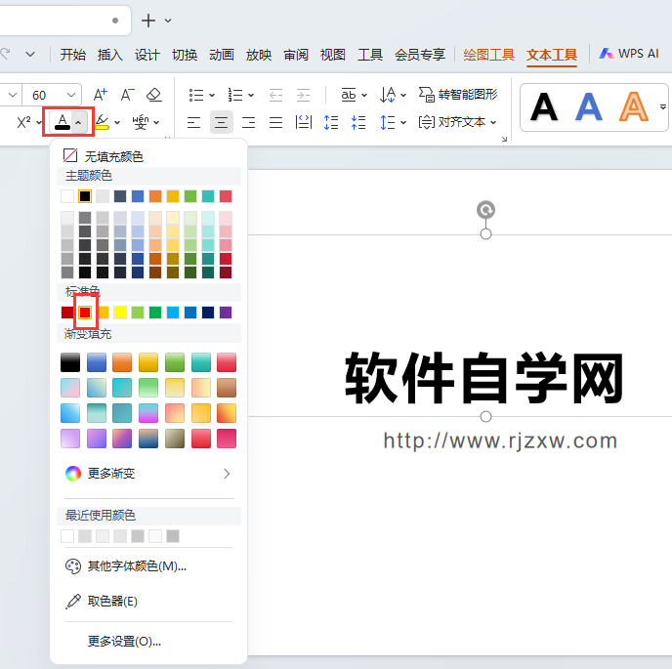Viewport: 672px width, 669px height.
Task: Open the eyedropper color picker 取色器
Action: pyautogui.click(x=102, y=601)
